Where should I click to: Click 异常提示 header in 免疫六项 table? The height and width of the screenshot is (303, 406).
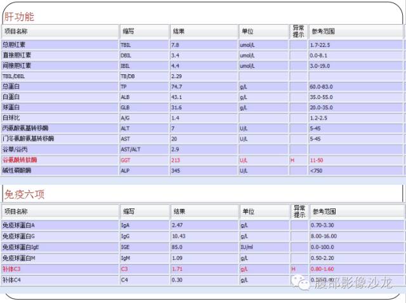coord(299,212)
